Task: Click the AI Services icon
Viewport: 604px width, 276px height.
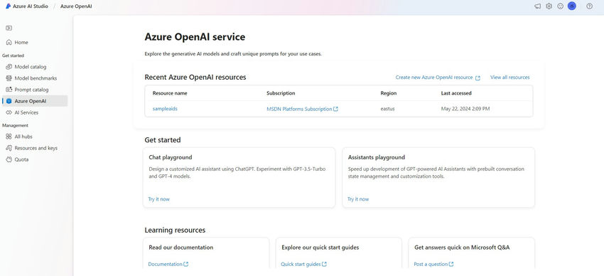Action: (9, 112)
